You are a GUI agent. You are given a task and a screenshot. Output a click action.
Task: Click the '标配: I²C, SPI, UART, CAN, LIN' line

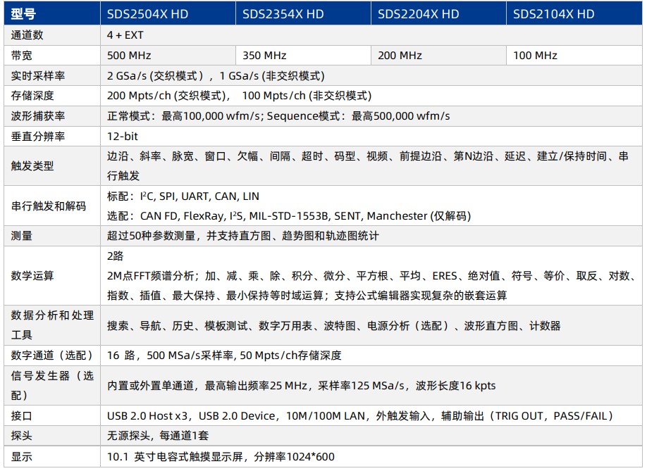(183, 196)
